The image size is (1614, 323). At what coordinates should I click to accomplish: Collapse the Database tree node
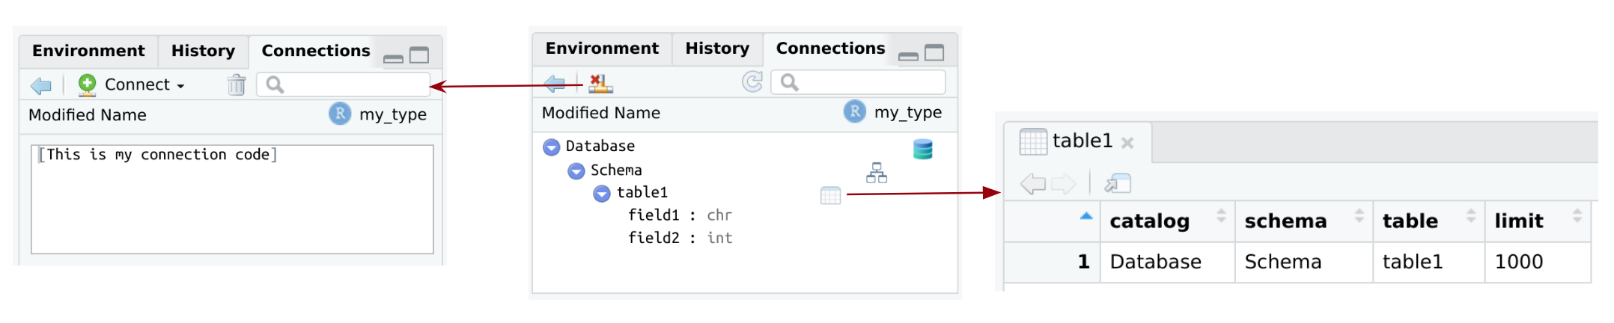(551, 147)
